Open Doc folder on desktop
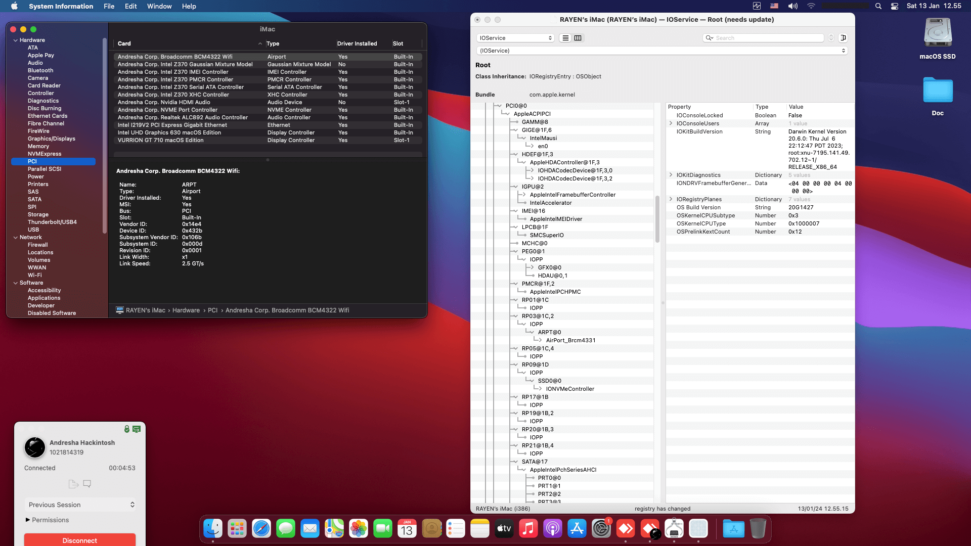The height and width of the screenshot is (546, 971). point(938,96)
